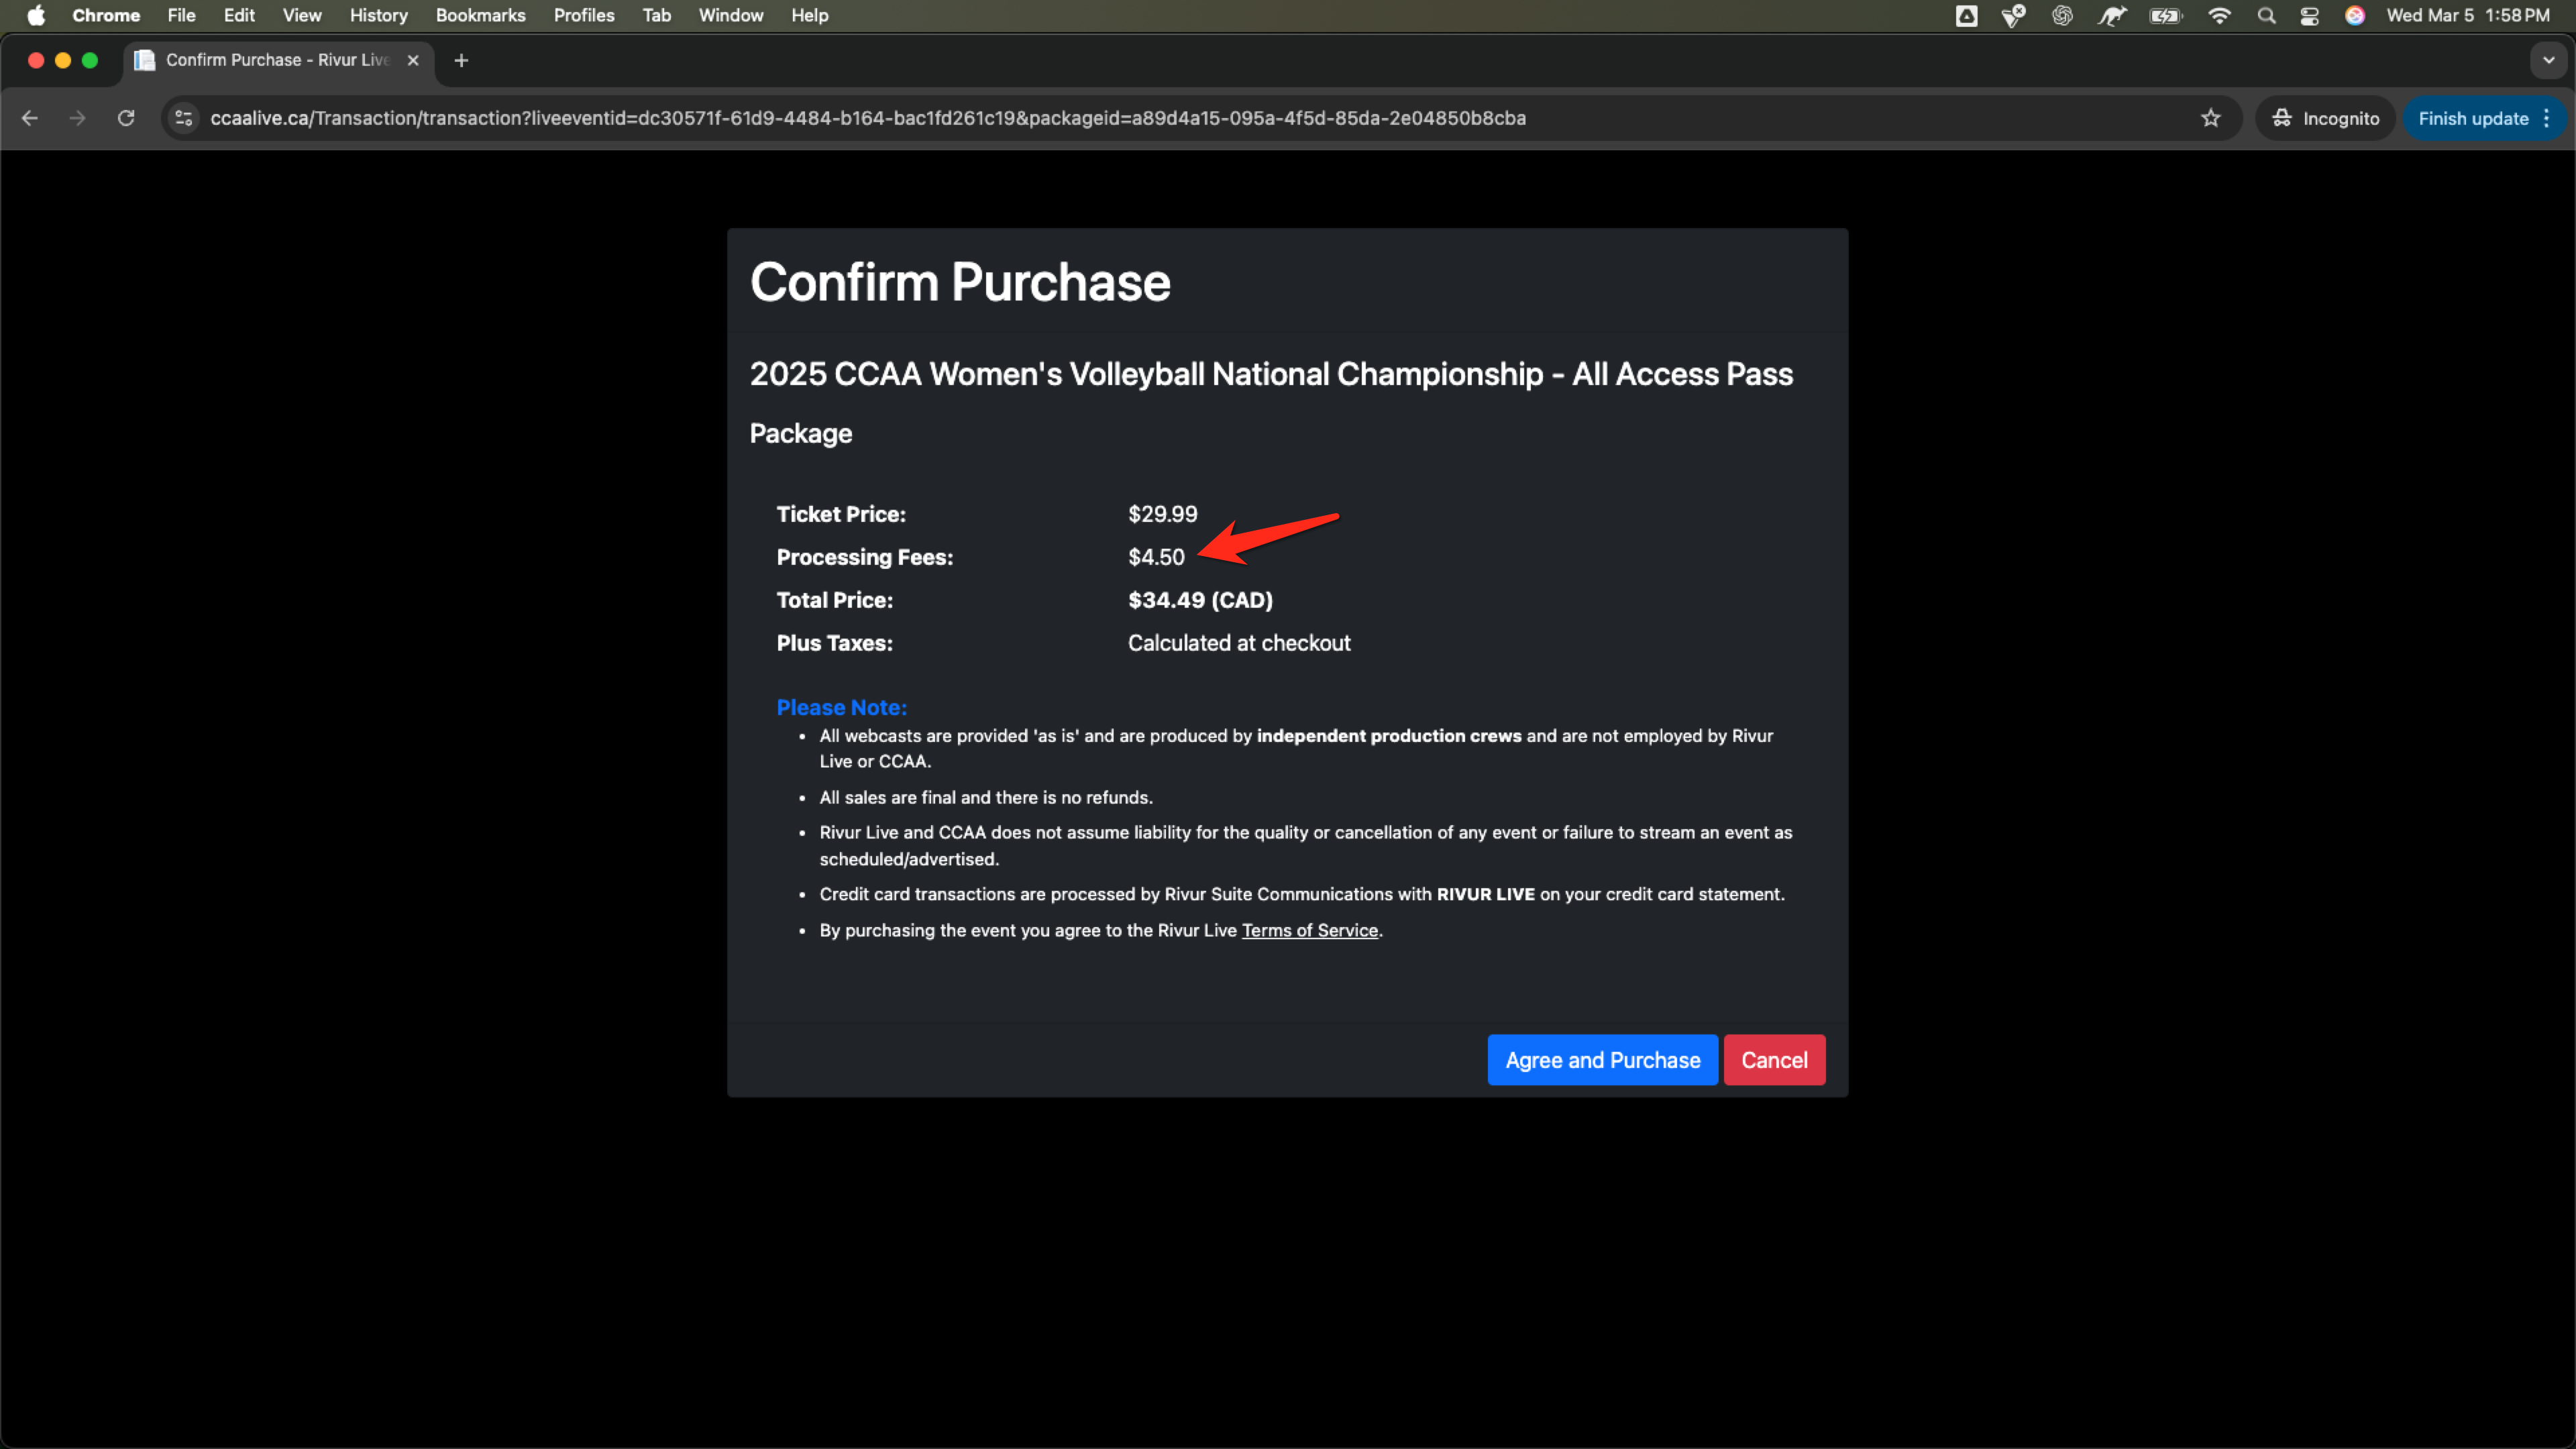The width and height of the screenshot is (2576, 1449).
Task: Open the Bookmarks menu
Action: tap(481, 15)
